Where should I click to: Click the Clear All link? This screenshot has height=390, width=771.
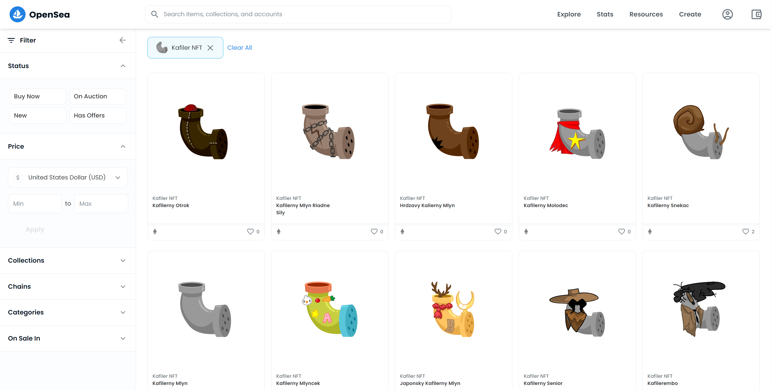240,48
